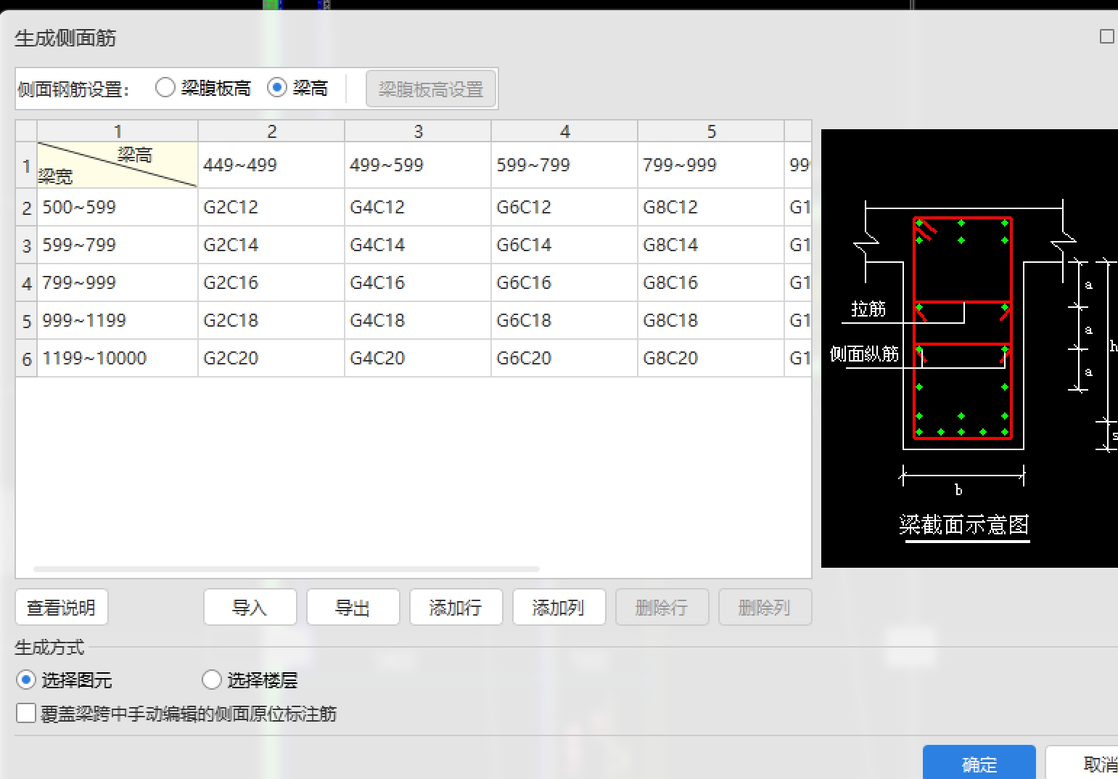Viewport: 1118px width, 779px height.
Task: Click the maximize square icon of dialog
Action: point(1107,36)
